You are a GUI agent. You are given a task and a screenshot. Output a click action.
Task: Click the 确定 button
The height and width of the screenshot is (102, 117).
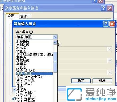pos(81,81)
